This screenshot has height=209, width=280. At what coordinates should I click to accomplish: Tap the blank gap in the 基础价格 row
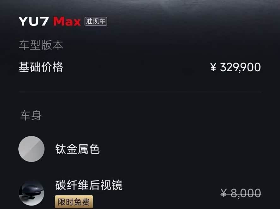click(137, 67)
